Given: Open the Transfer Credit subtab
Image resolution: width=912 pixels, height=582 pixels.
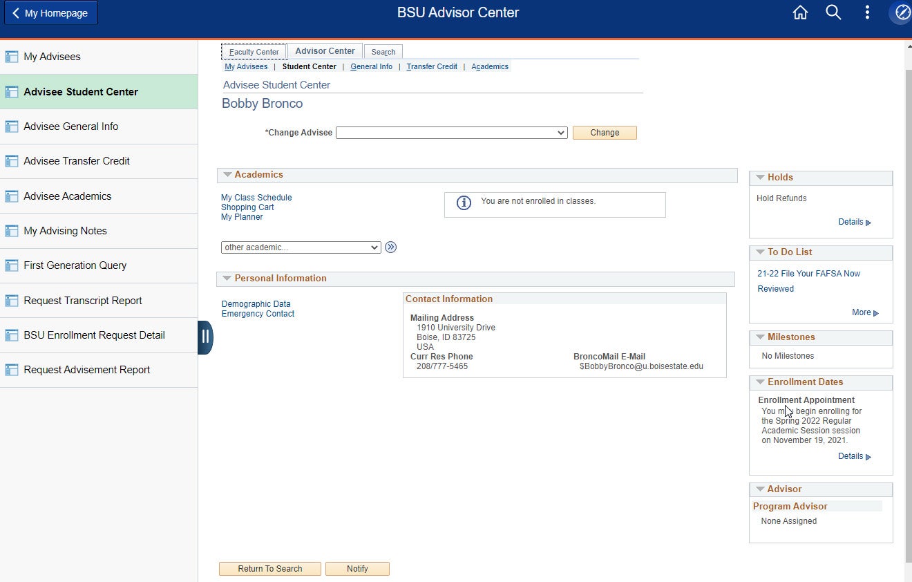Looking at the screenshot, I should pos(432,67).
